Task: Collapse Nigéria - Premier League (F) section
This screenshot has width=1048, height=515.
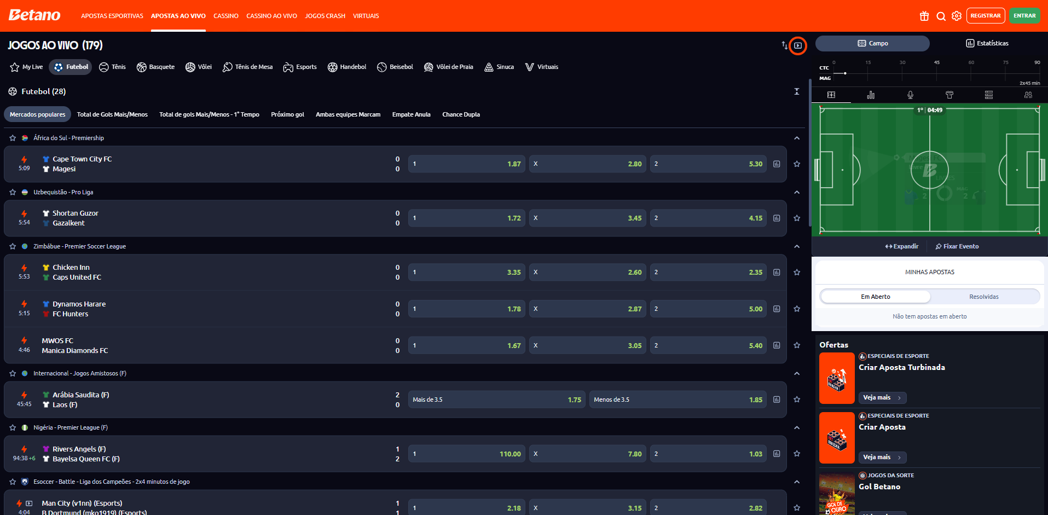Action: pos(797,427)
